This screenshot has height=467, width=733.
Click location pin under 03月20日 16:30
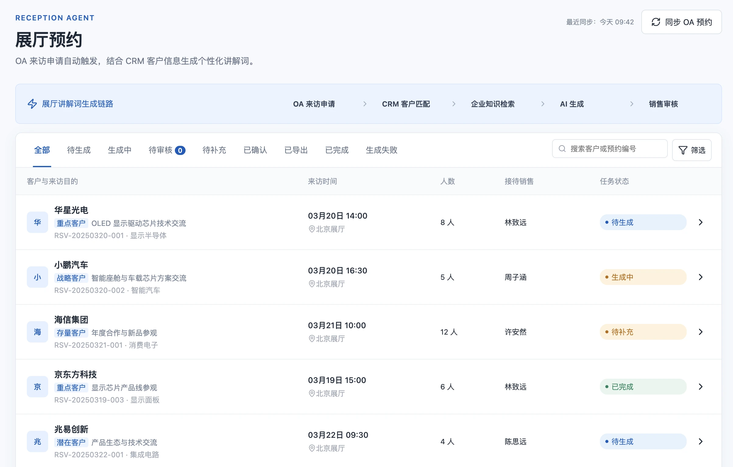pyautogui.click(x=312, y=284)
